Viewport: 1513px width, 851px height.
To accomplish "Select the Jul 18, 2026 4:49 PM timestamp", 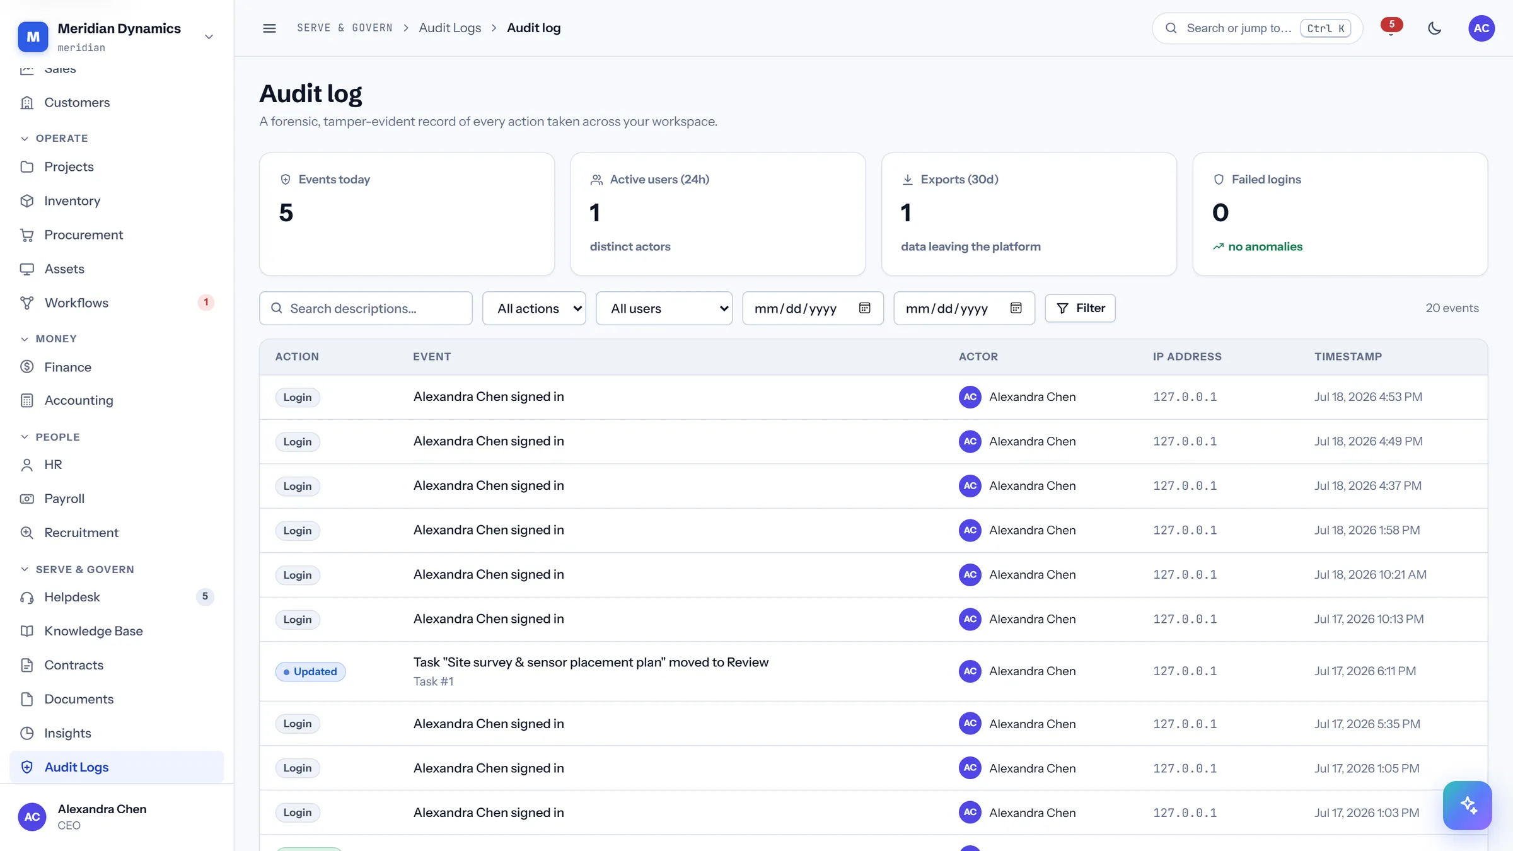I will (x=1368, y=441).
